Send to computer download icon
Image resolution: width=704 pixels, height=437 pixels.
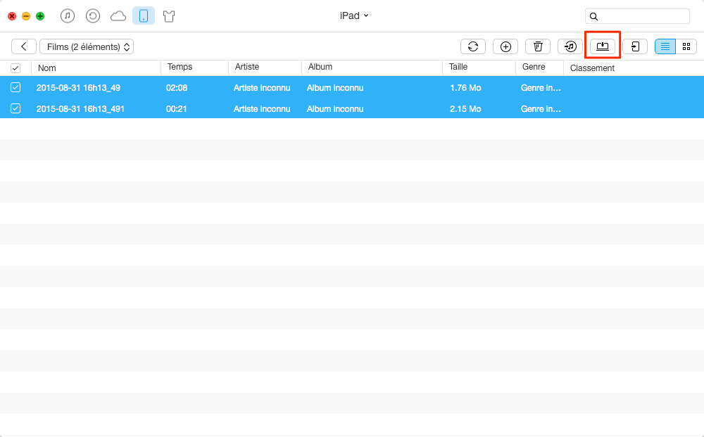603,46
